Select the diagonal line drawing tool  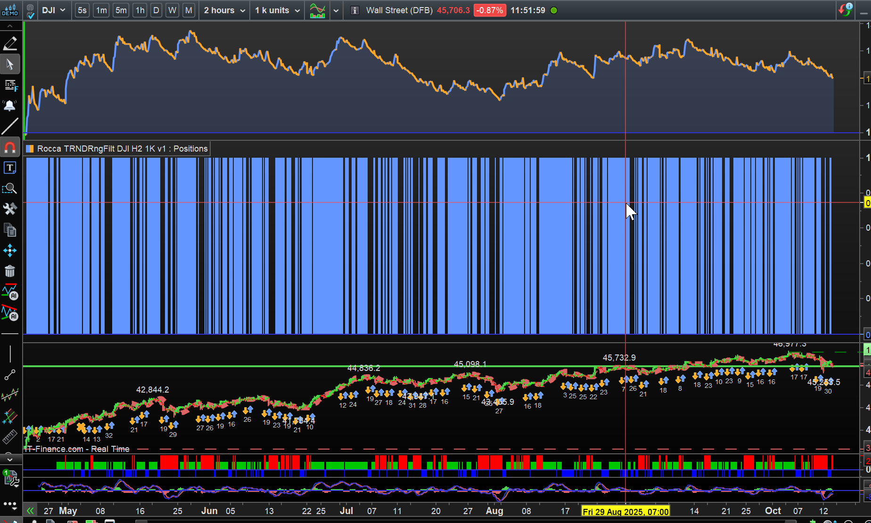click(10, 126)
